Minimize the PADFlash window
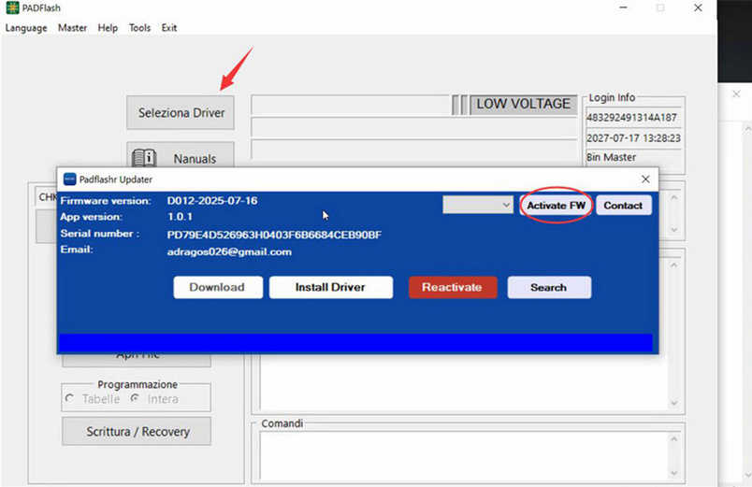 coord(623,7)
